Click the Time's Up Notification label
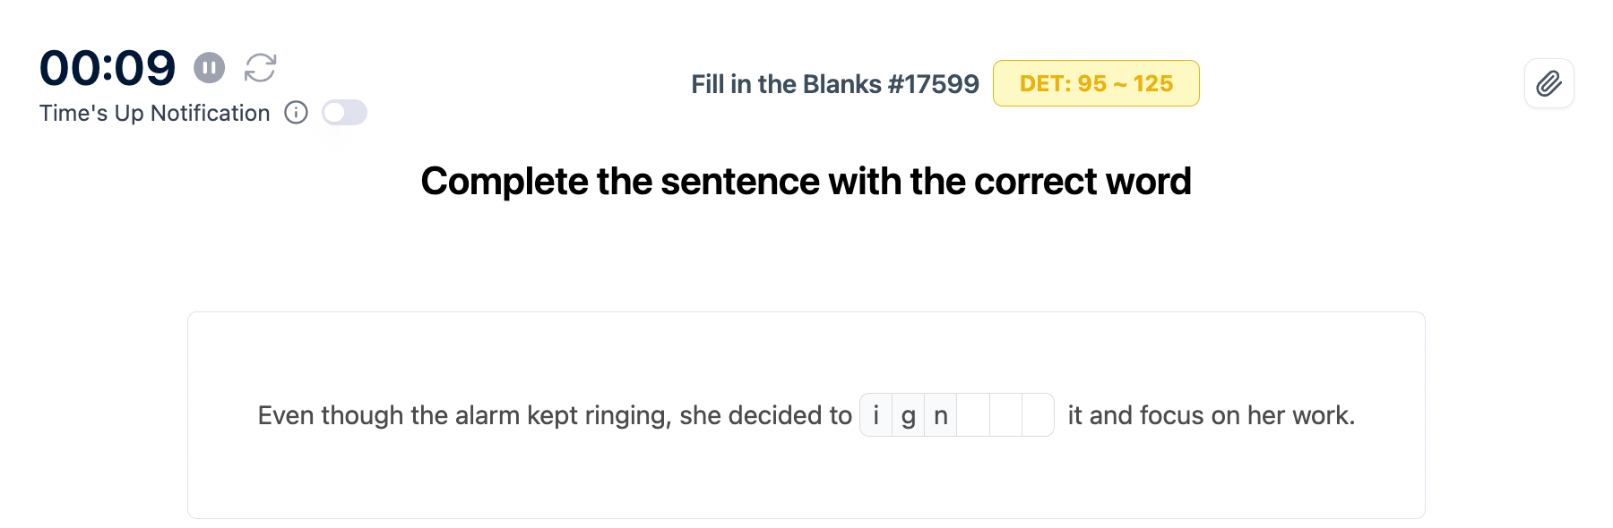 coord(154,114)
